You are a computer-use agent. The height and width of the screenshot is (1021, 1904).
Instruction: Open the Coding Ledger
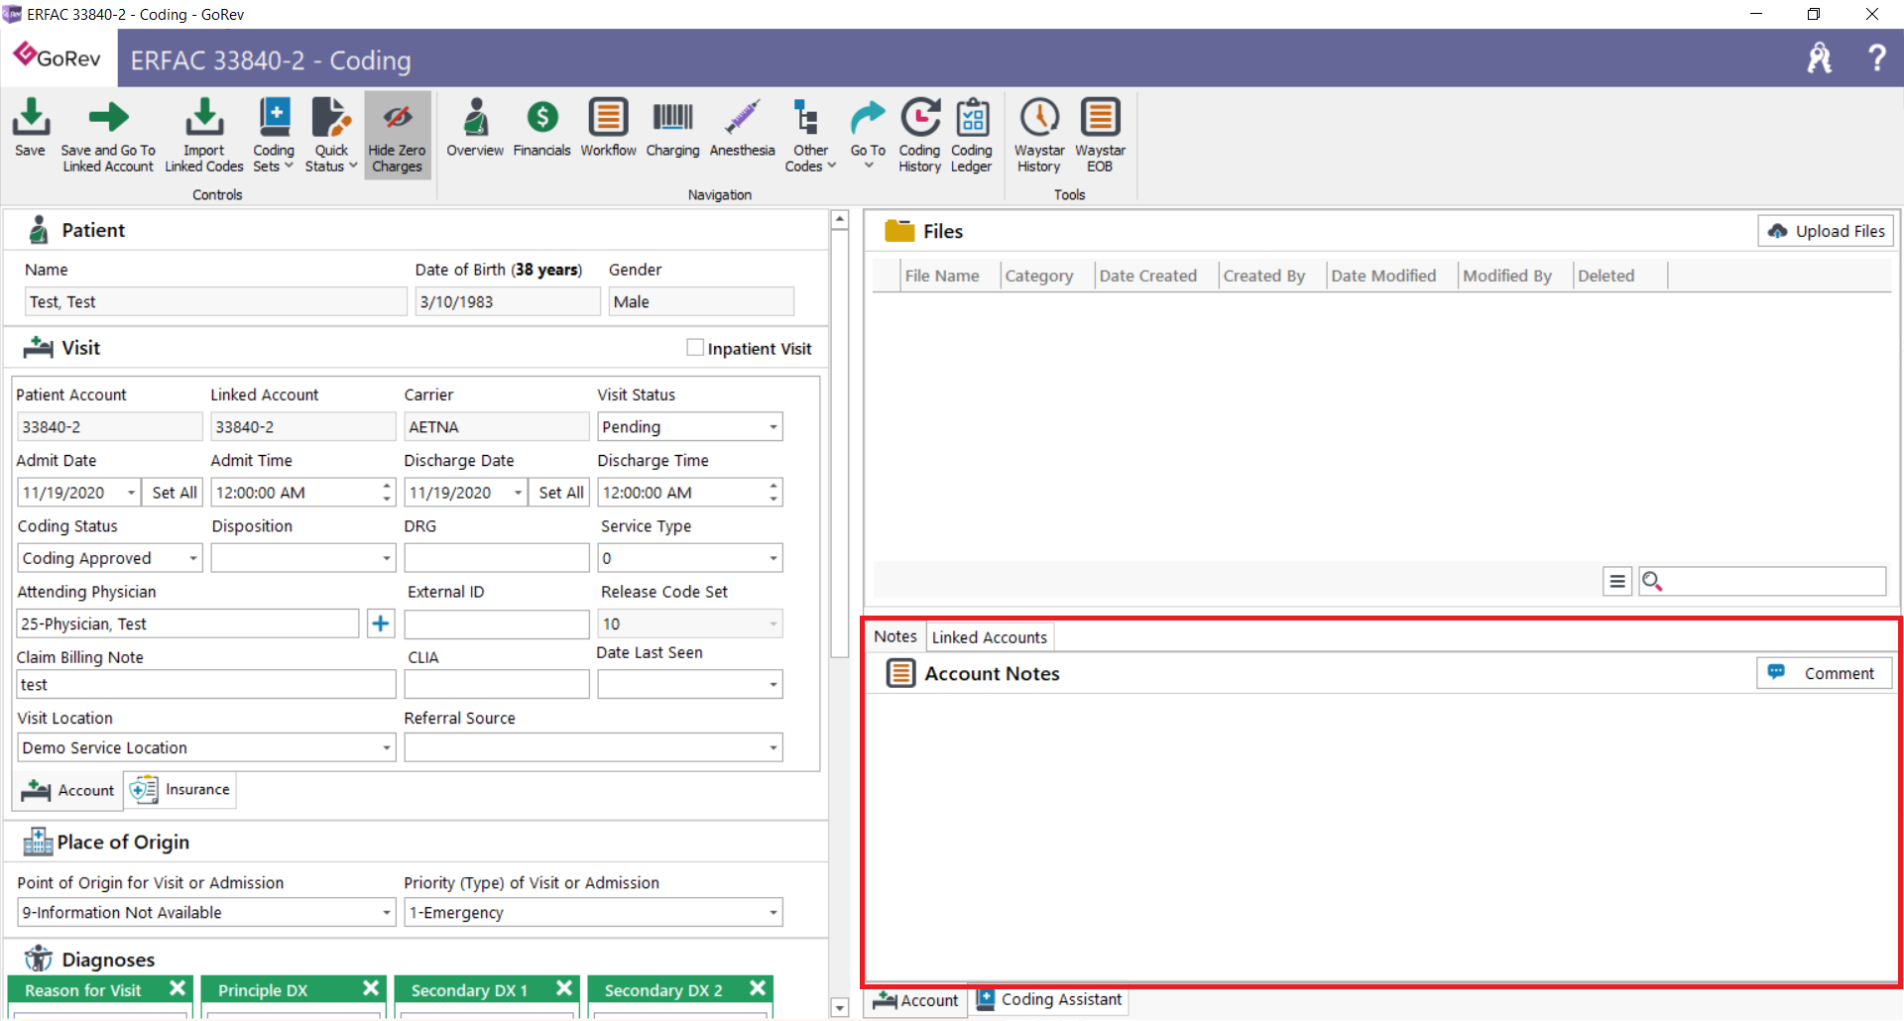971,135
